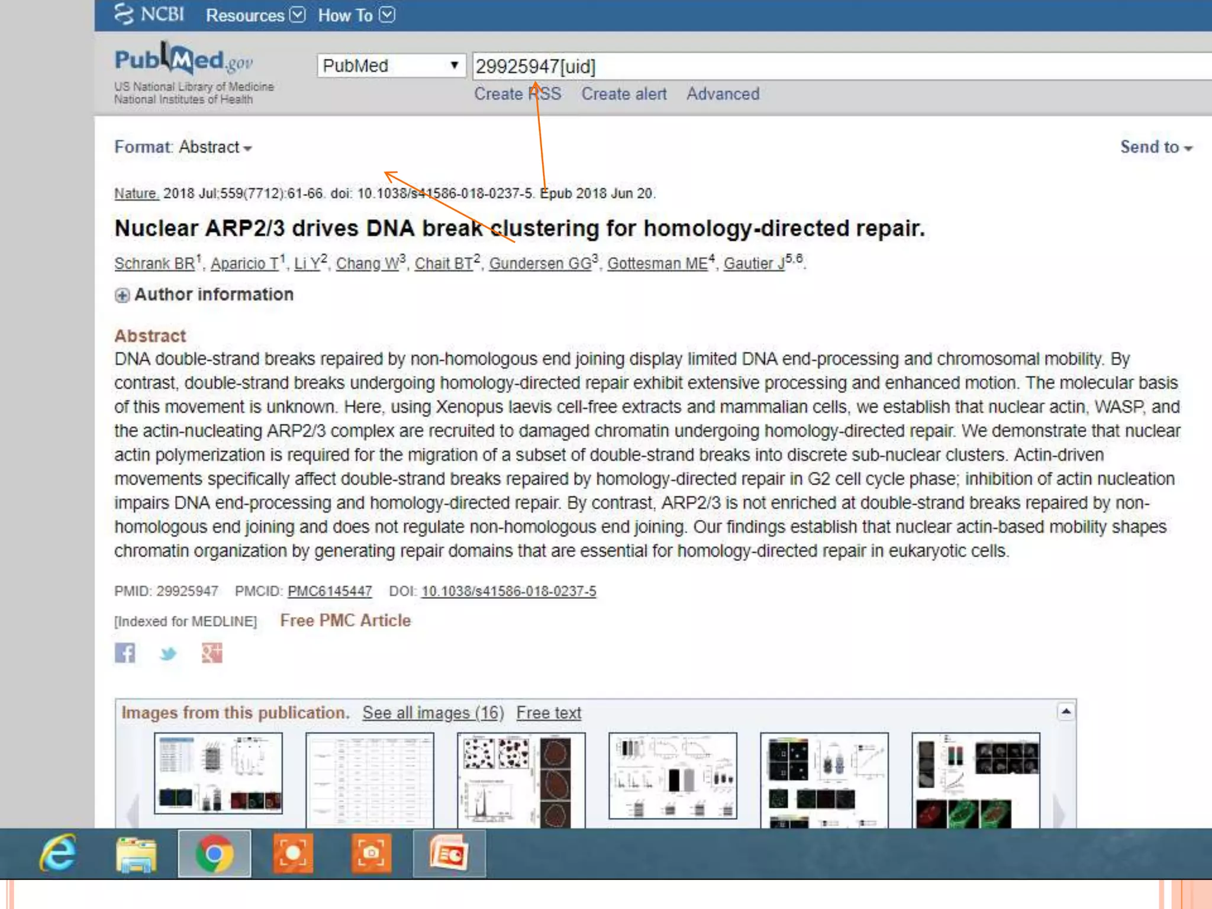Open File Explorer from the taskbar
Viewport: 1212px width, 909px height.
pos(136,854)
